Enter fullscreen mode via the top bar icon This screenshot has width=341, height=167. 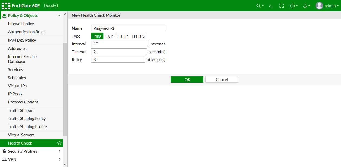coord(282,5)
